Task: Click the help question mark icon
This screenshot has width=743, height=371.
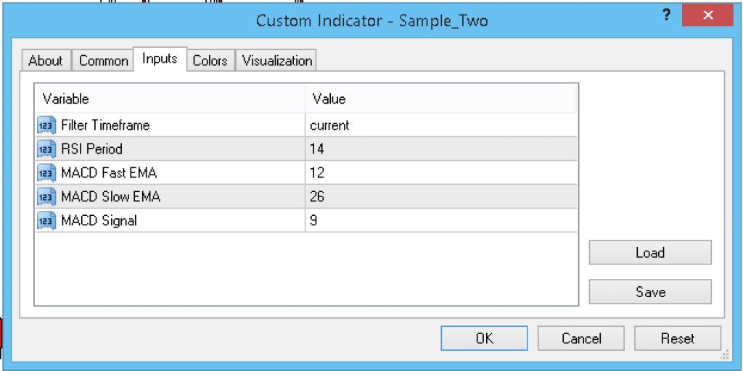Action: 665,16
